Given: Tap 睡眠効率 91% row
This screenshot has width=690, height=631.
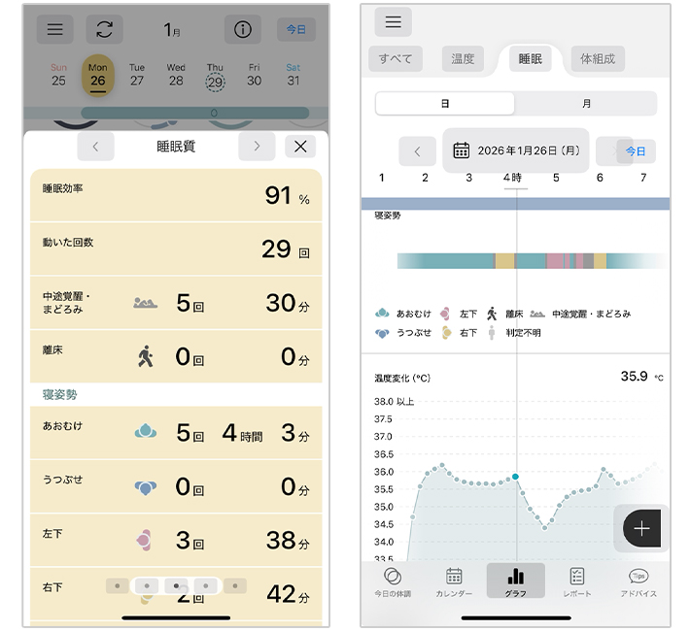Looking at the screenshot, I should (176, 195).
